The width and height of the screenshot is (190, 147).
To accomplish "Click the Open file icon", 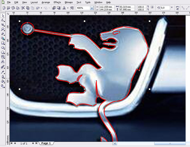I will coord(9,8).
